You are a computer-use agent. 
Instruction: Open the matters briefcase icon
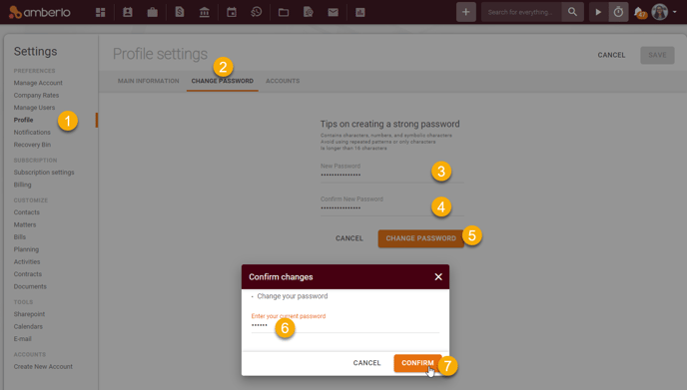(153, 12)
